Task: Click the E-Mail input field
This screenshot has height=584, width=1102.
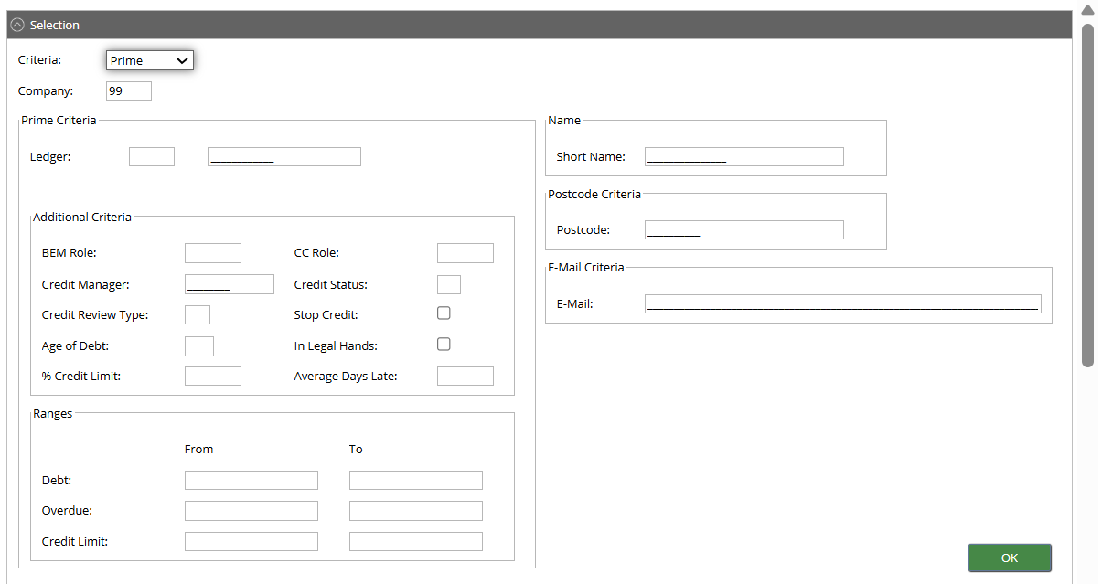Action: (x=843, y=303)
